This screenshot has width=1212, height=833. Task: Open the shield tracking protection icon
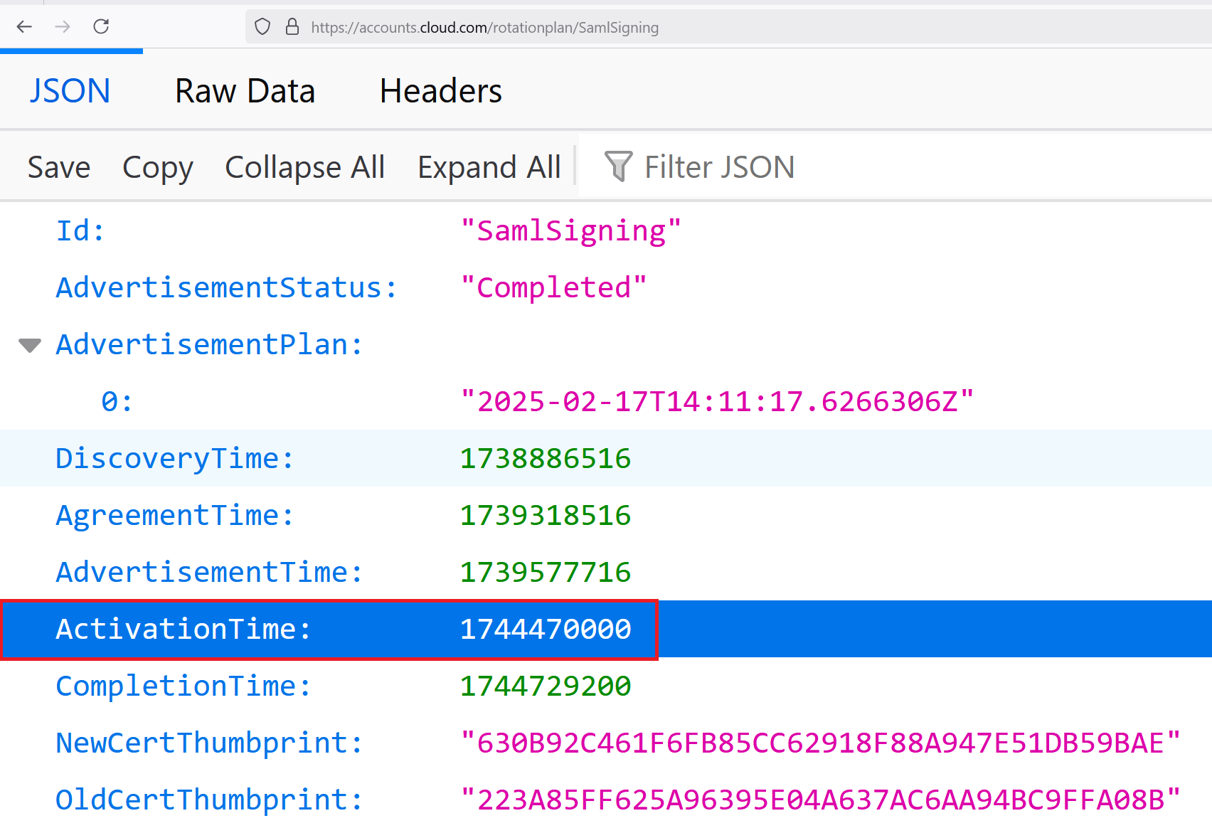tap(262, 27)
